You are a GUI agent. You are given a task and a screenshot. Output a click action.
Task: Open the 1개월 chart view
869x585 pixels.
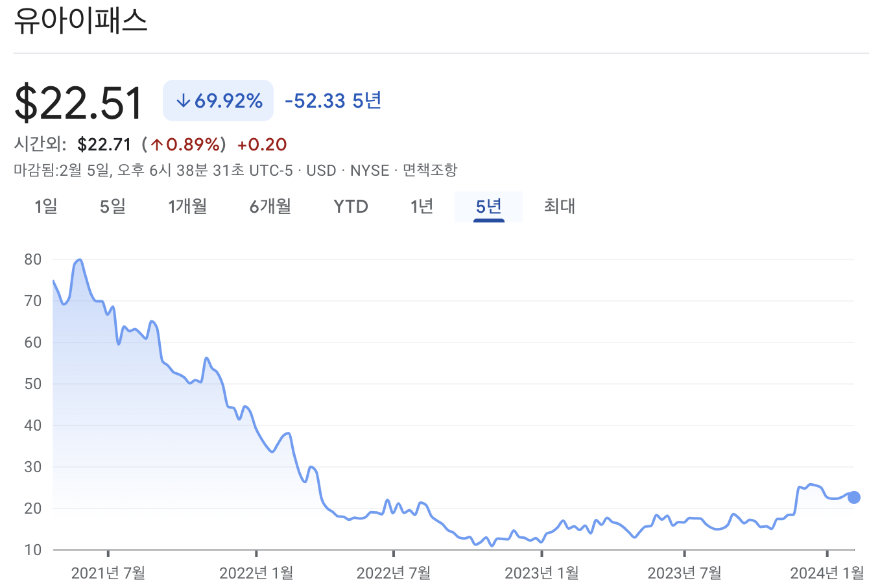tap(187, 206)
